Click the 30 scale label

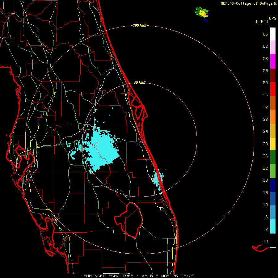coord(265,144)
